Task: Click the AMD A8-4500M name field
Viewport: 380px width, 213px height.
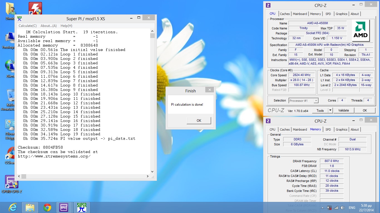Action: coord(317,23)
